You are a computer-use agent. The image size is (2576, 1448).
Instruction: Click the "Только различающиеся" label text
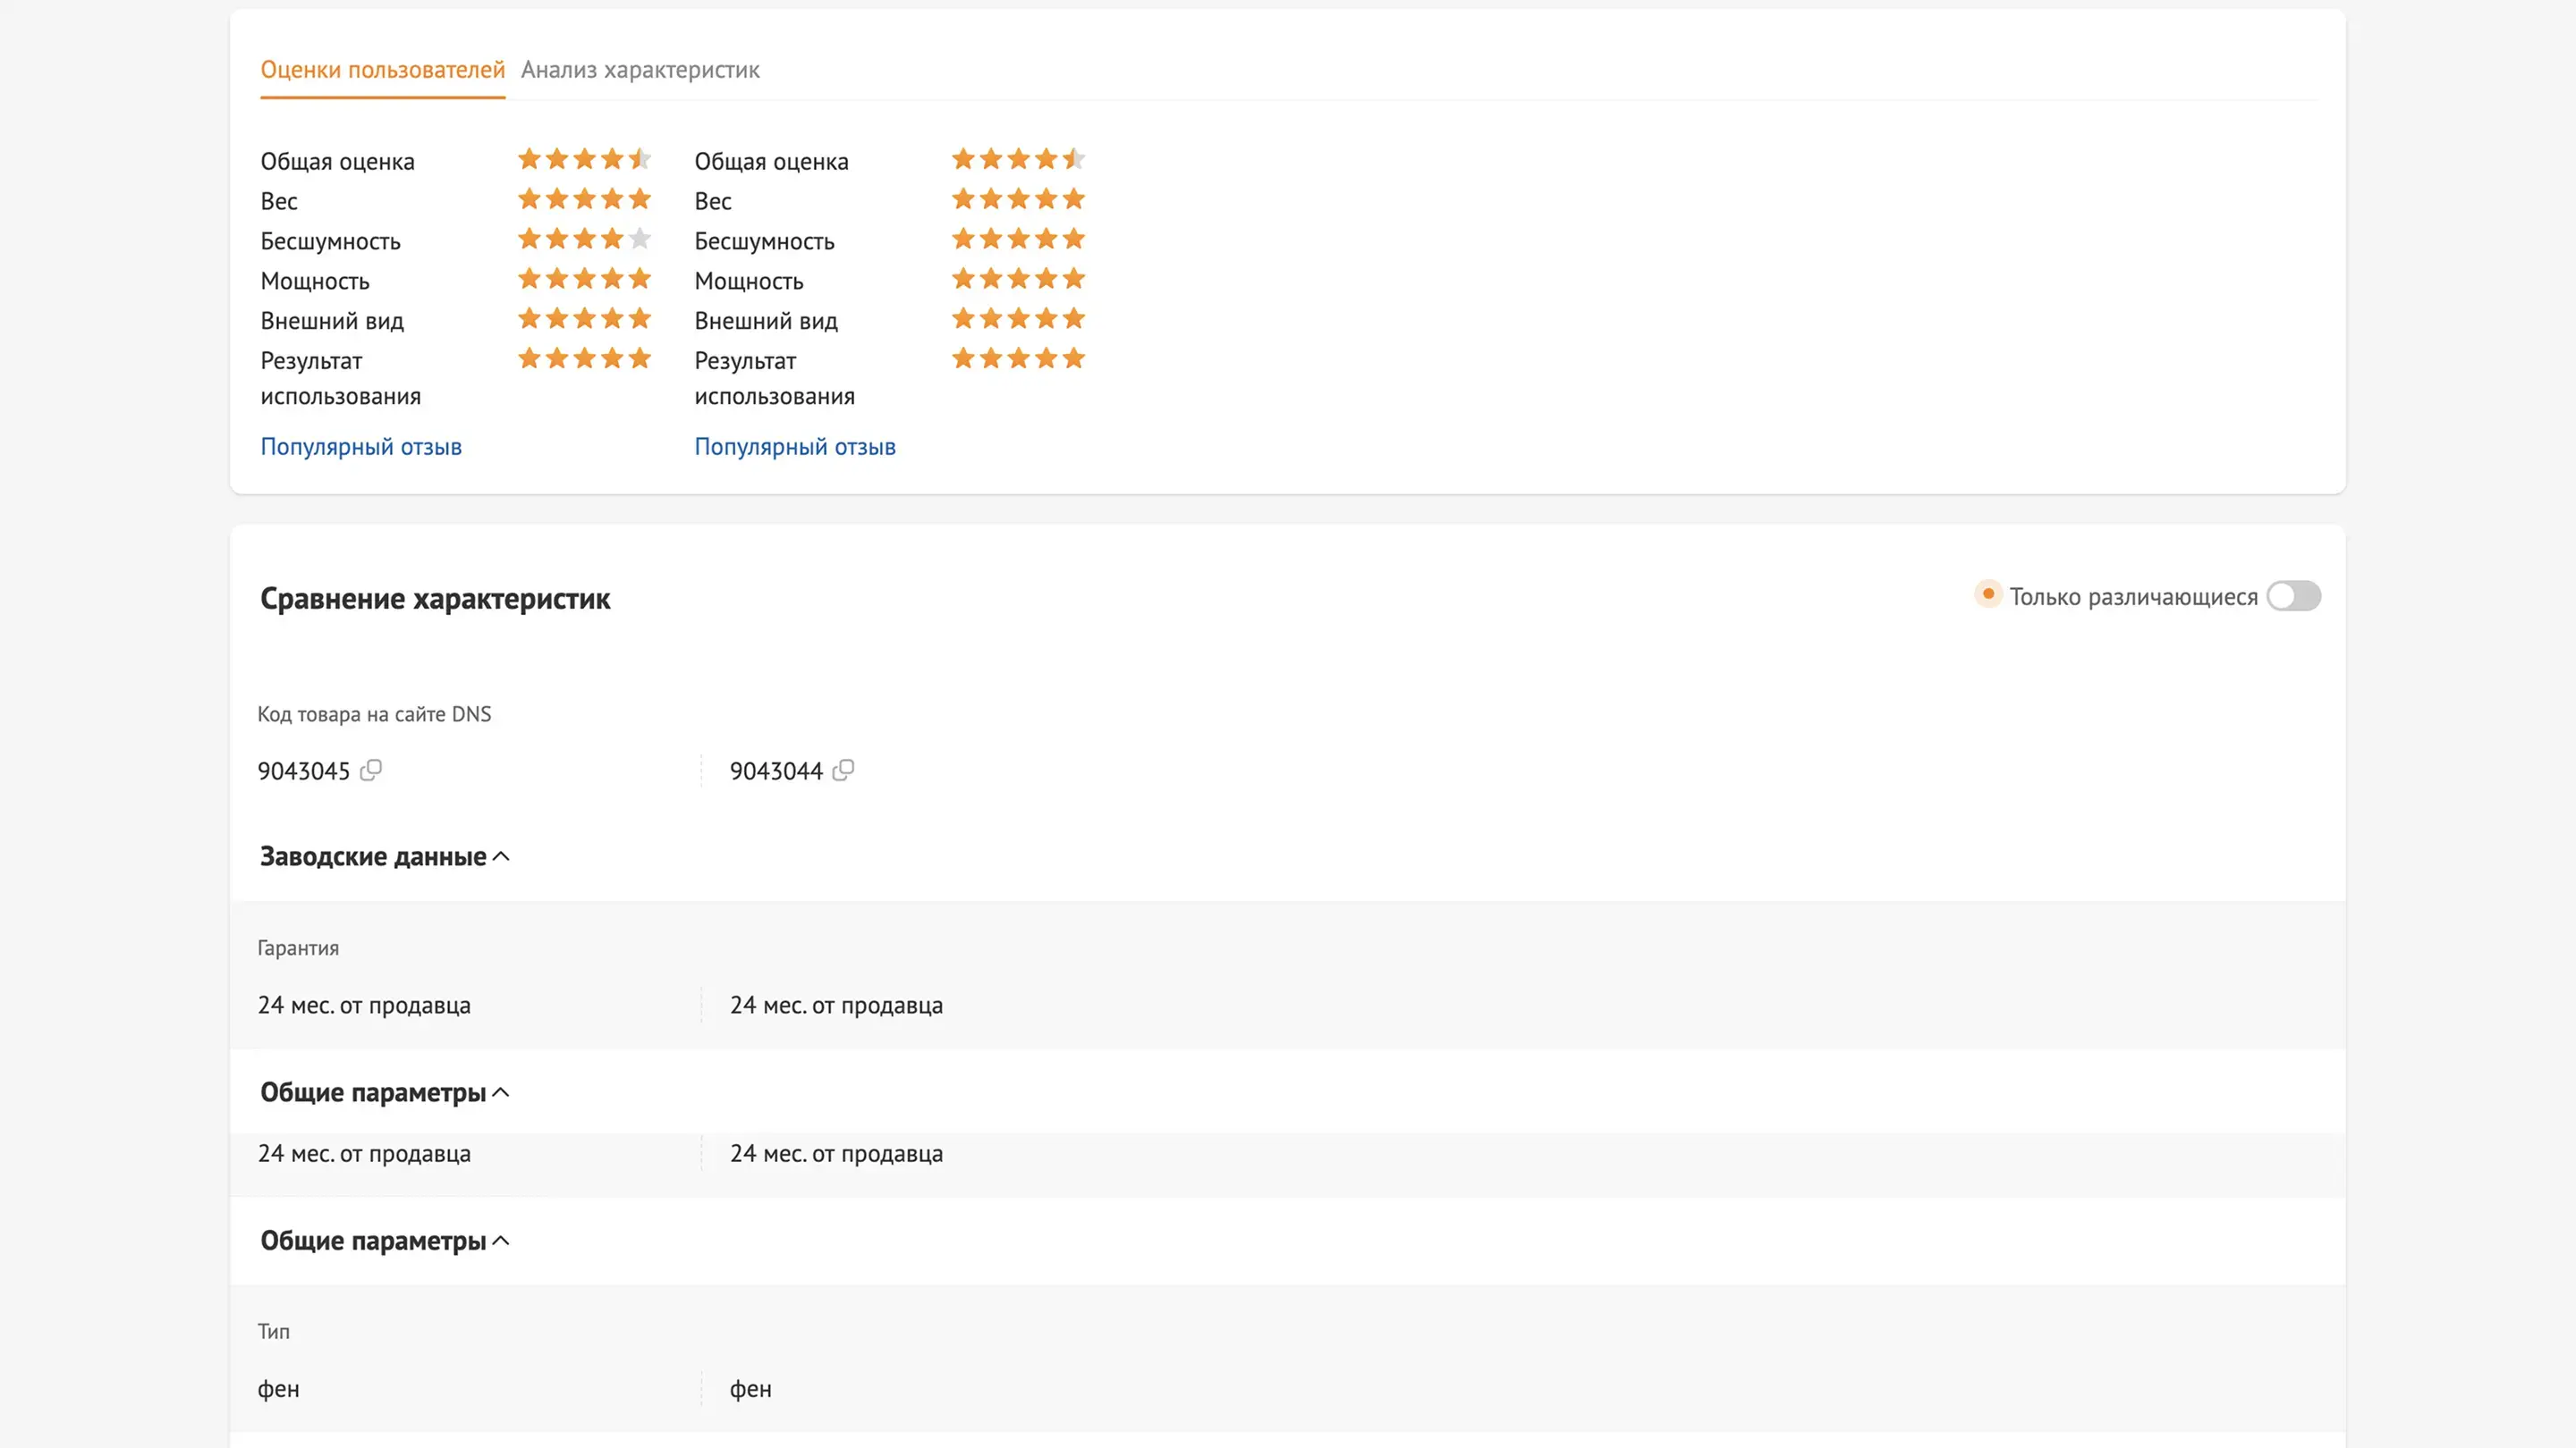click(x=2133, y=598)
